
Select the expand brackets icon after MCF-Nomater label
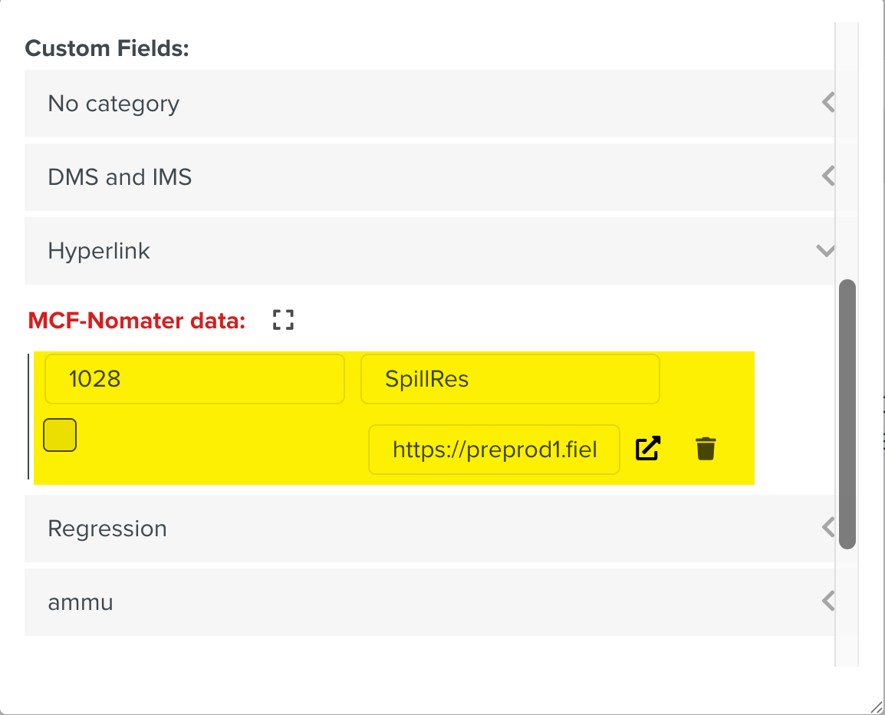(282, 319)
